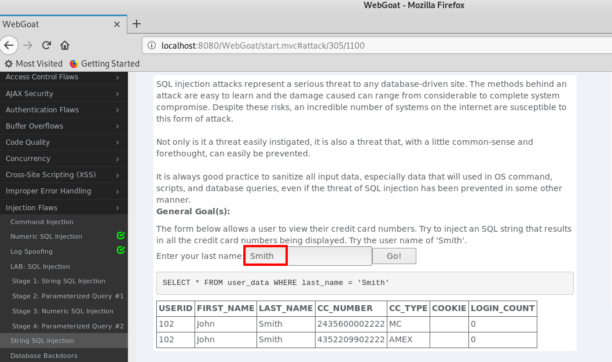Screen dimensions: 612x362
Task: Reload the current WebGoat page
Action: 46,45
